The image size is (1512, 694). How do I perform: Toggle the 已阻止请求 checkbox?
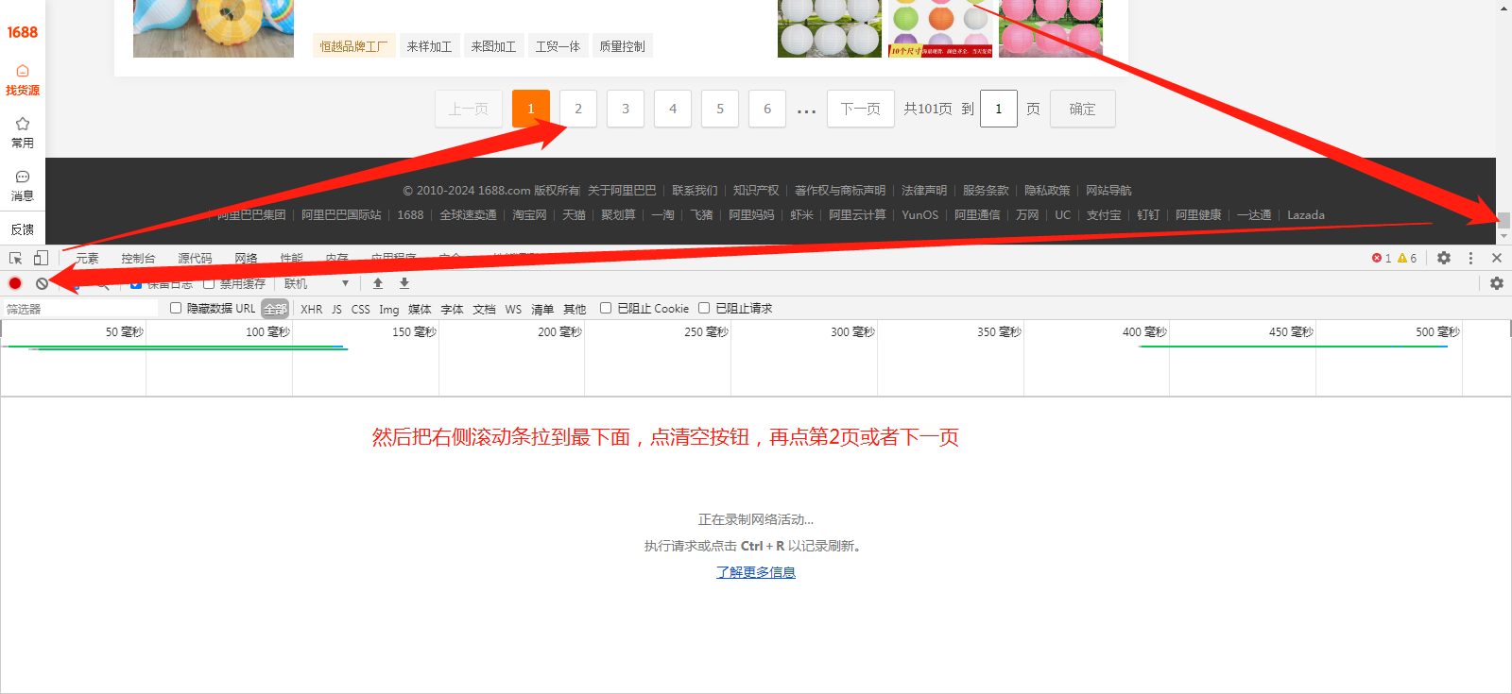click(x=704, y=308)
